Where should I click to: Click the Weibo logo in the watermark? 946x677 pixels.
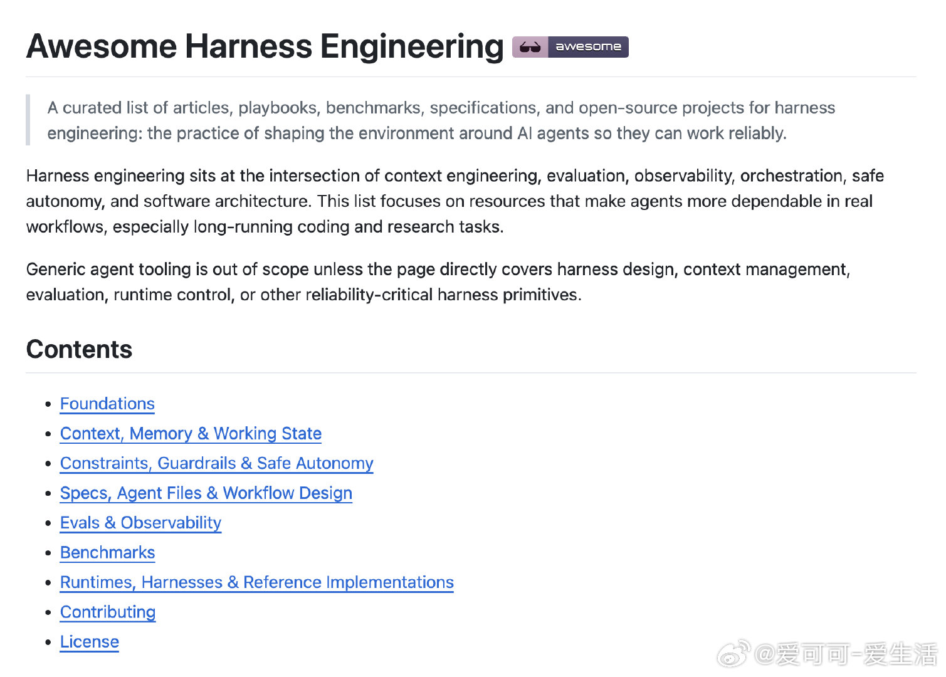point(734,654)
